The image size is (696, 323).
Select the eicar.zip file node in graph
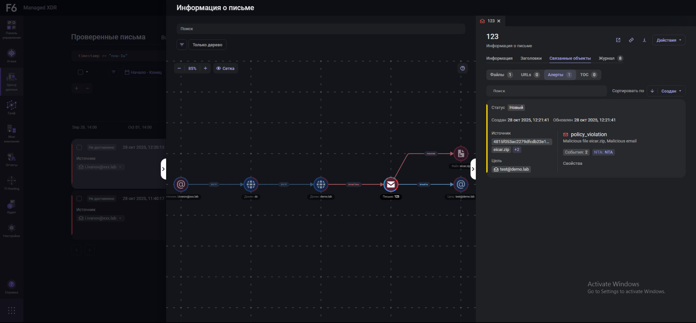[461, 154]
